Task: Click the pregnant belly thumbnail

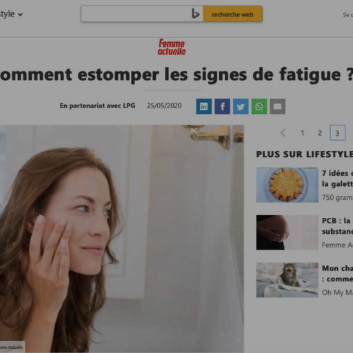Action: click(x=288, y=232)
